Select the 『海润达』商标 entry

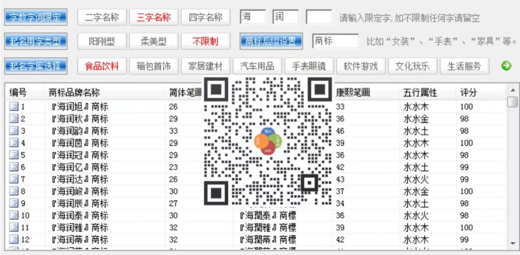pyautogui.click(x=79, y=179)
